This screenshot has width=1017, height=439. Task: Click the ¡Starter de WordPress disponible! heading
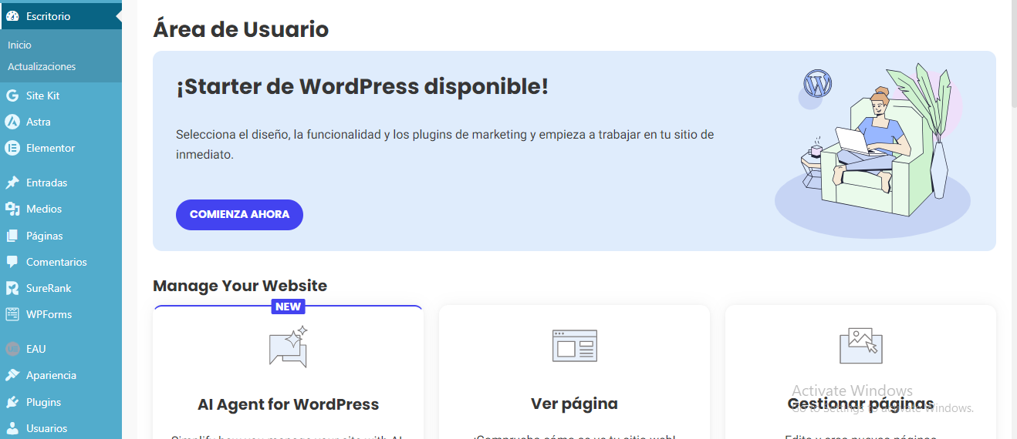(362, 86)
